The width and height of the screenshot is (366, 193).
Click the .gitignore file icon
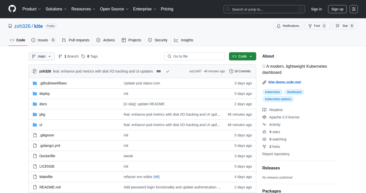(35, 135)
